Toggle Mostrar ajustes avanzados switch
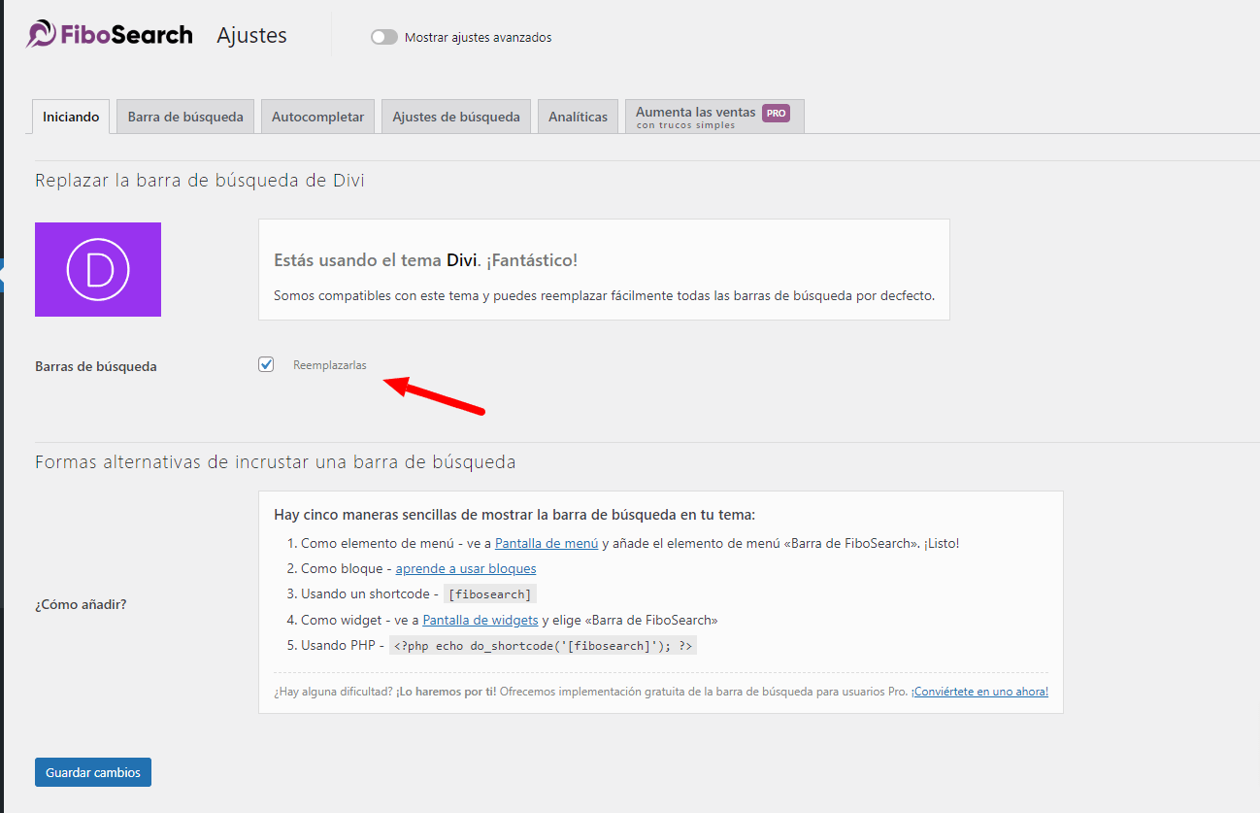The height and width of the screenshot is (813, 1260). point(384,37)
